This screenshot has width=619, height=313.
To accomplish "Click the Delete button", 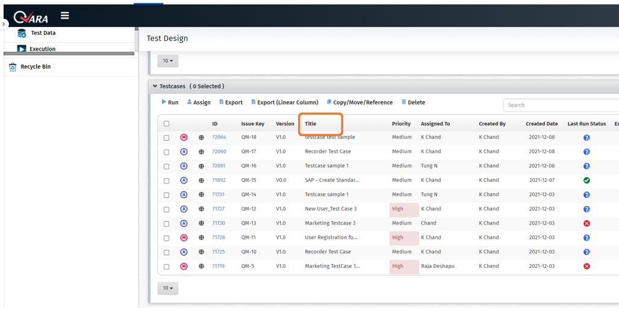I will pos(413,102).
